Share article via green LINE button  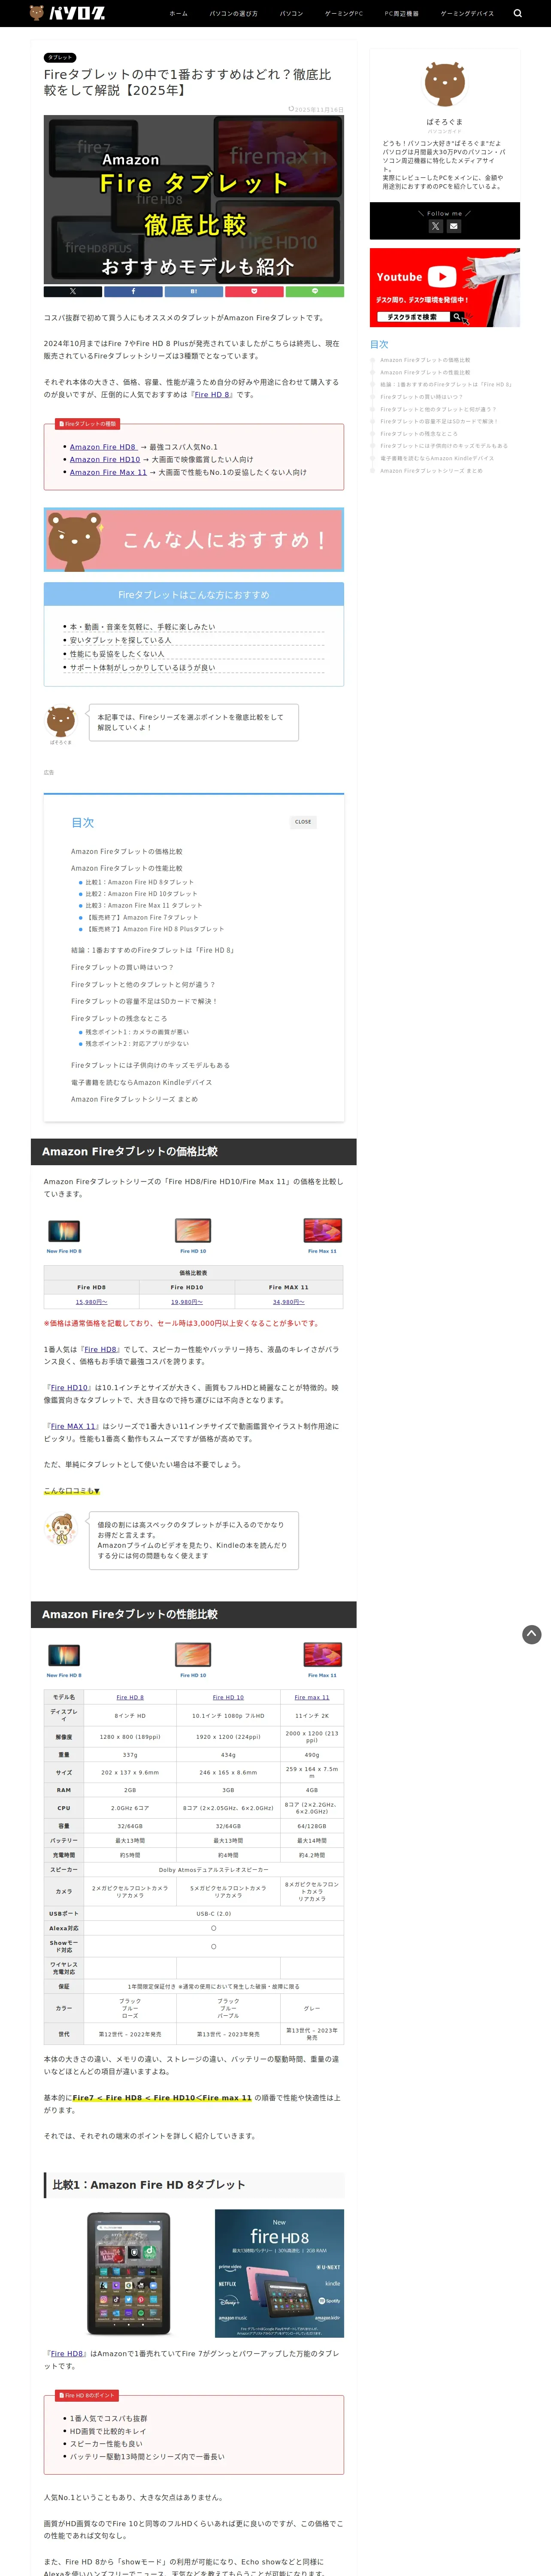(x=315, y=291)
